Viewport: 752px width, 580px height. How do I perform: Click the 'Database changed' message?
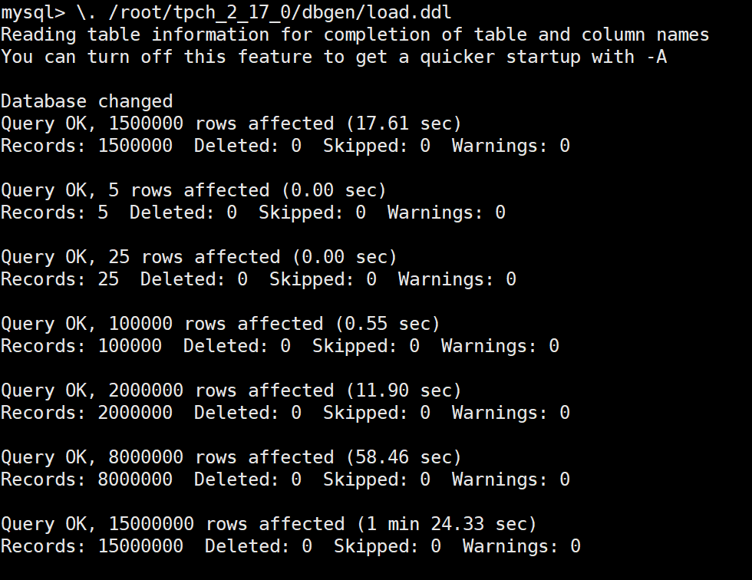point(87,101)
